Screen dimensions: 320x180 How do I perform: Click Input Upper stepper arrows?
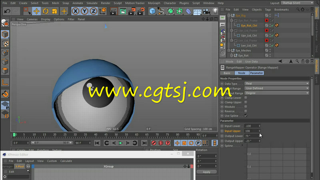pyautogui.click(x=260, y=131)
